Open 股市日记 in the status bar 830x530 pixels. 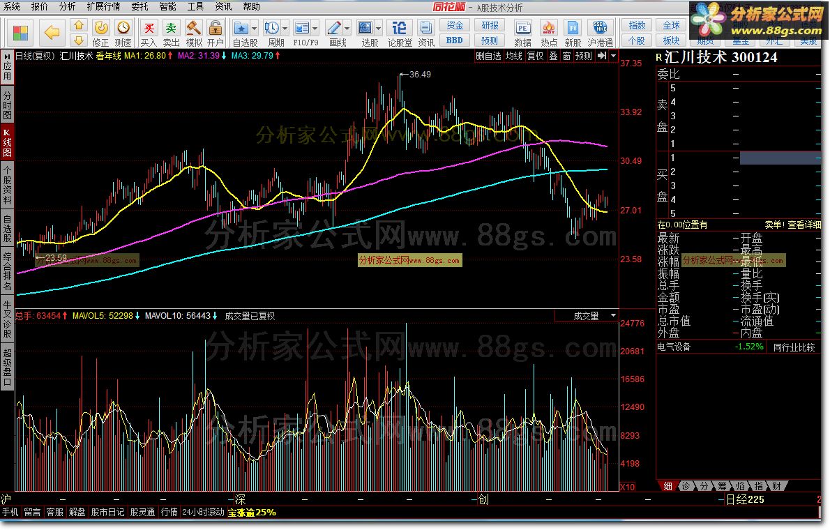pos(107,512)
